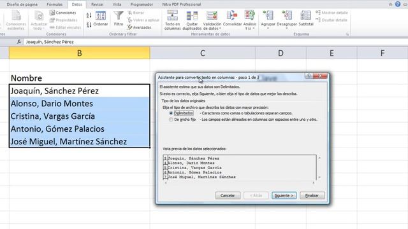408x229 pixels.
Task: Click the Finalizar button
Action: pos(312,195)
